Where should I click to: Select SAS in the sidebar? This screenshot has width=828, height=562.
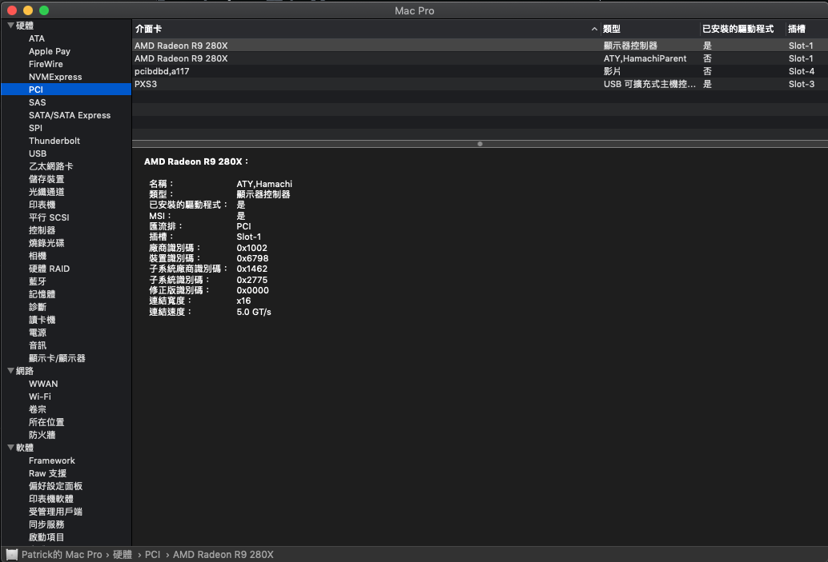(x=37, y=102)
